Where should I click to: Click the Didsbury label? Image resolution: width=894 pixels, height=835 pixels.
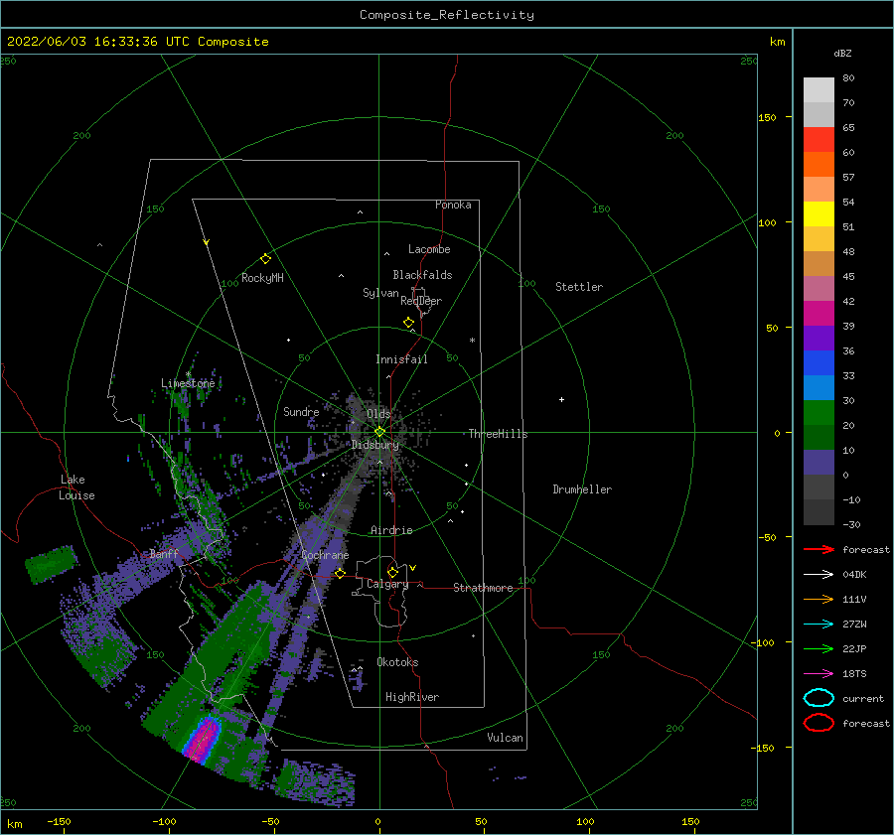pyautogui.click(x=374, y=445)
